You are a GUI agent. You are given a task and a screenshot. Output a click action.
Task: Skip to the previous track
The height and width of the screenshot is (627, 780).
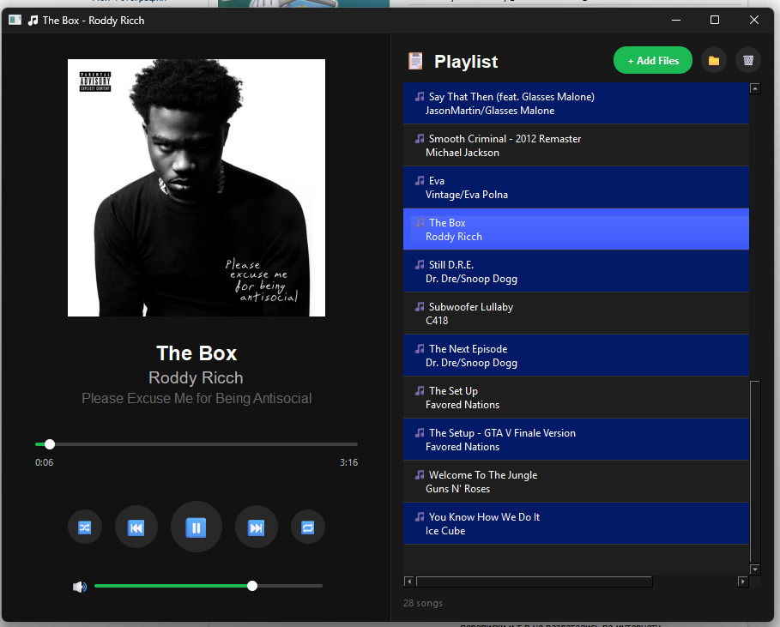pyautogui.click(x=136, y=527)
